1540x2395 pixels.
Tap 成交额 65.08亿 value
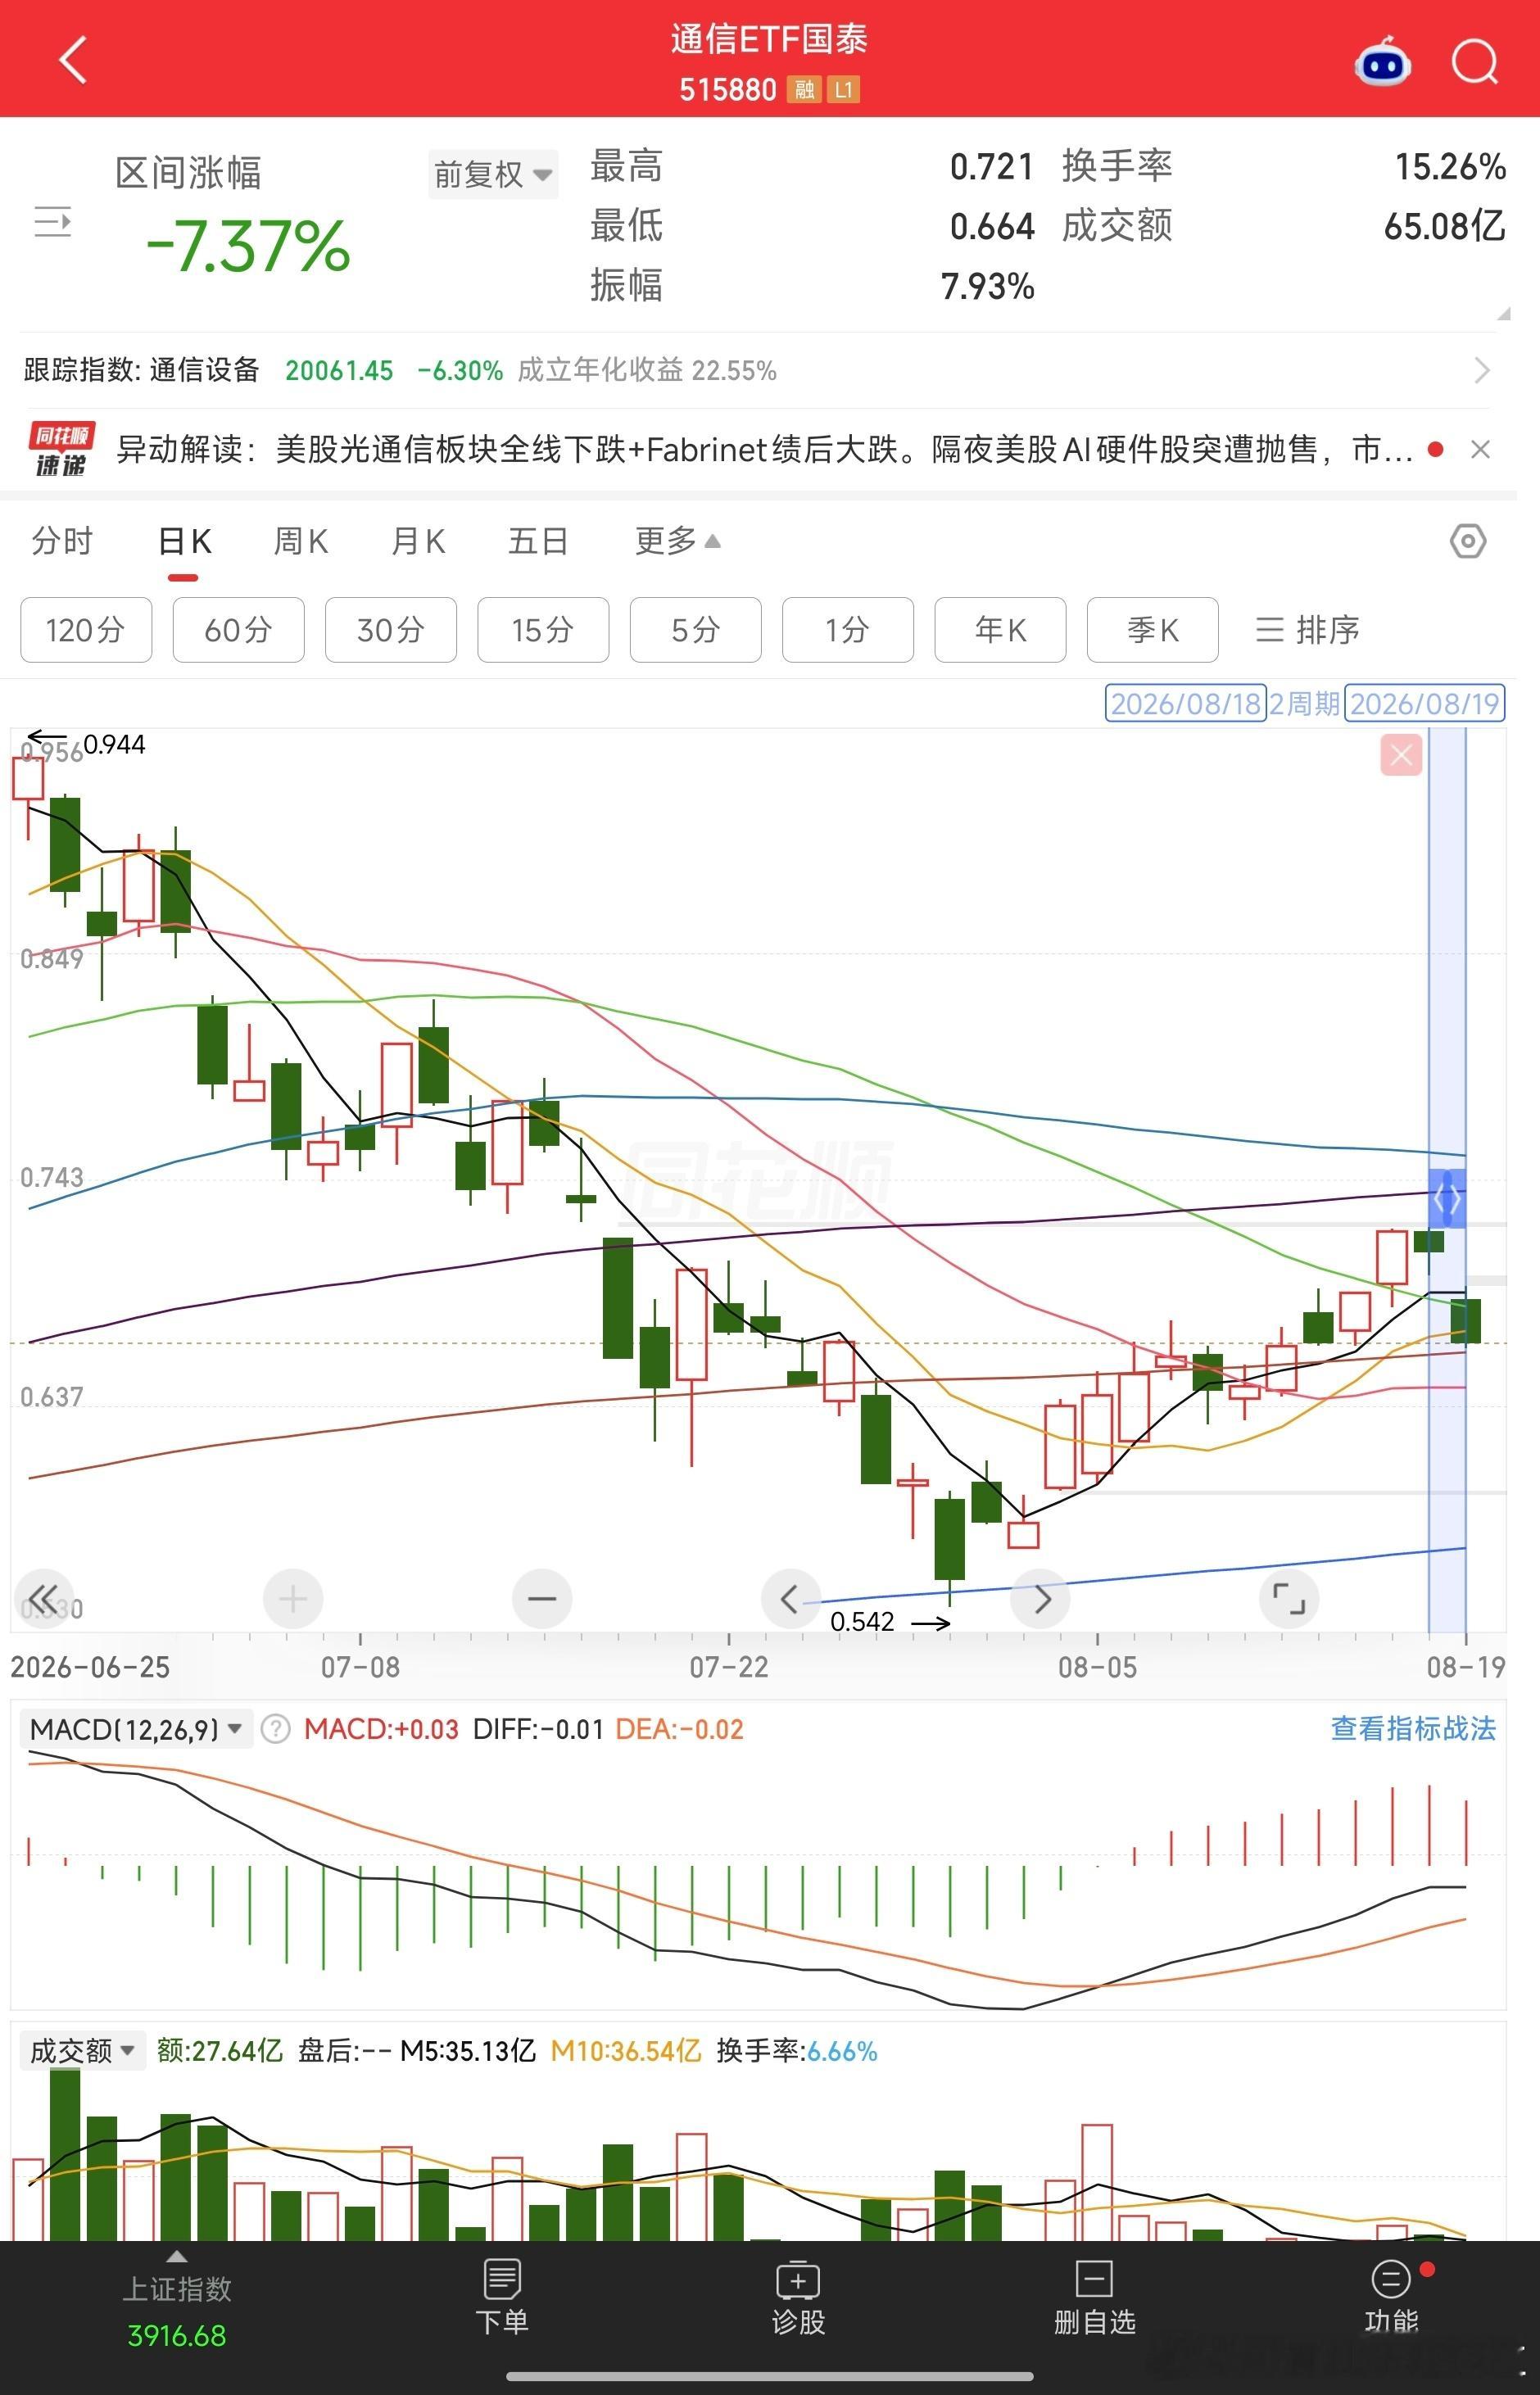coord(1444,227)
